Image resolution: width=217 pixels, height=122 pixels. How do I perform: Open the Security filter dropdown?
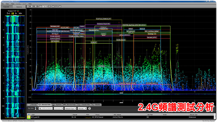click(x=82, y=108)
